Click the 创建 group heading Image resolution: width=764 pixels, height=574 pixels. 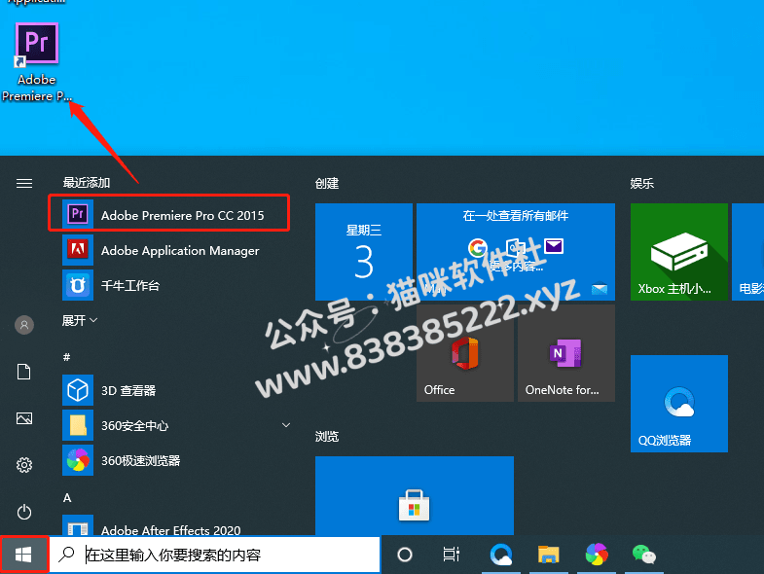click(327, 183)
